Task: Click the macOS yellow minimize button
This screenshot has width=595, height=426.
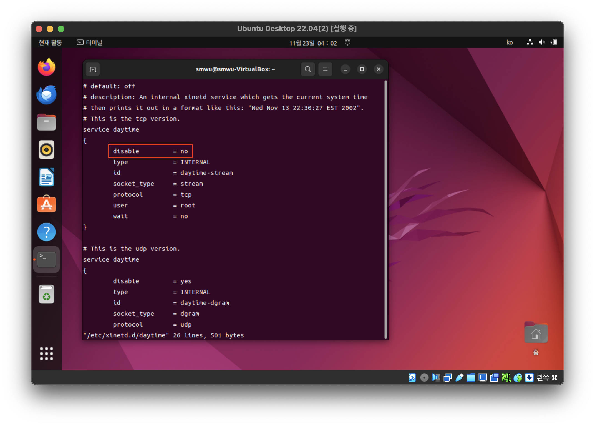Action: click(x=50, y=29)
